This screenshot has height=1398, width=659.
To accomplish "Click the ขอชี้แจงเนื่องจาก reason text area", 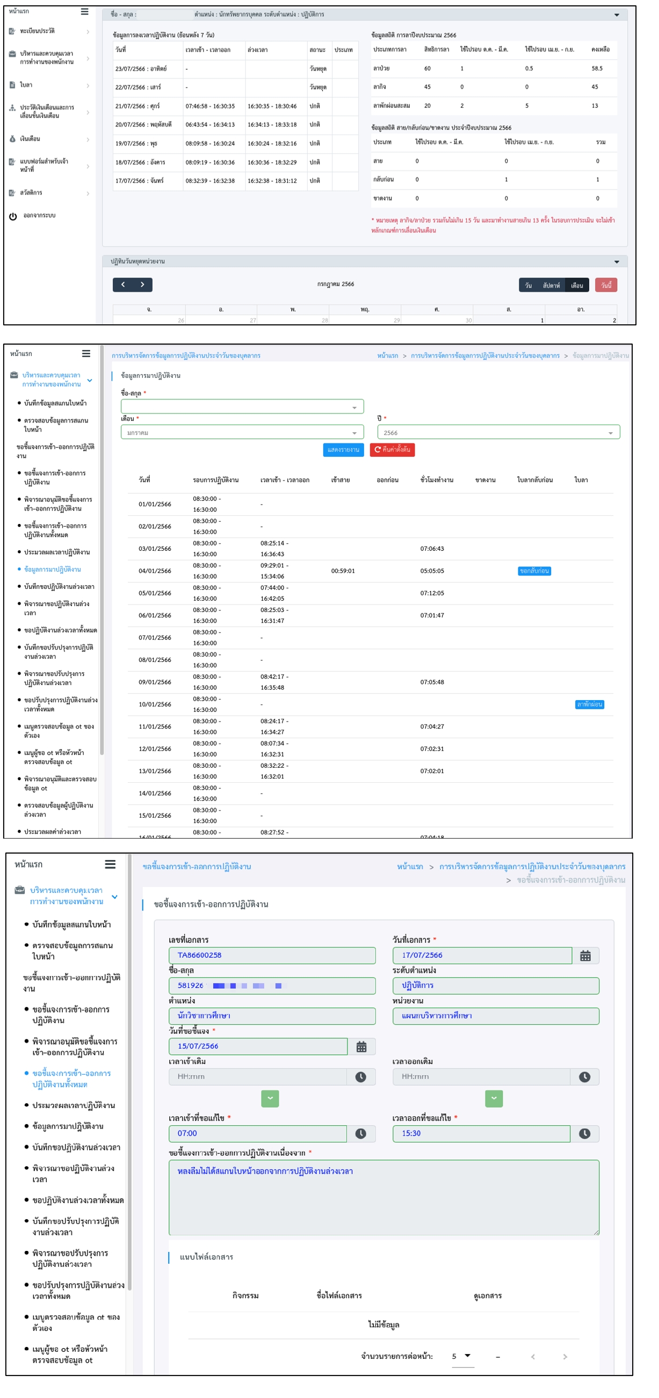I will pos(385,1198).
